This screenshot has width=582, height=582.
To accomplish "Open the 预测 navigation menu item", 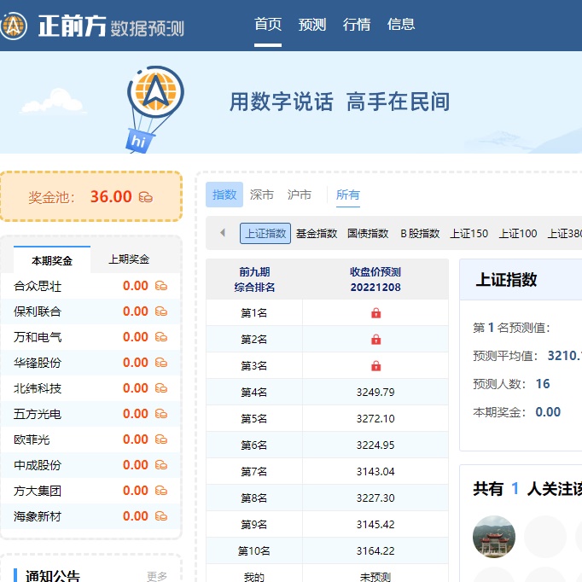I will point(312,25).
